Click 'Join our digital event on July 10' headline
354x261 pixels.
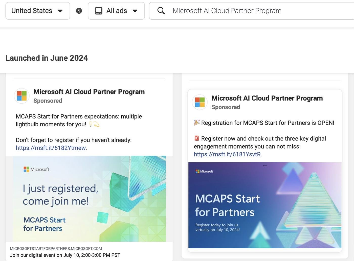pyautogui.click(x=65, y=255)
